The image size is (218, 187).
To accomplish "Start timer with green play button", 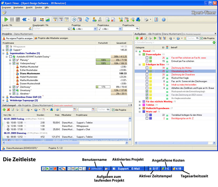I will pyautogui.click(x=6, y=20).
